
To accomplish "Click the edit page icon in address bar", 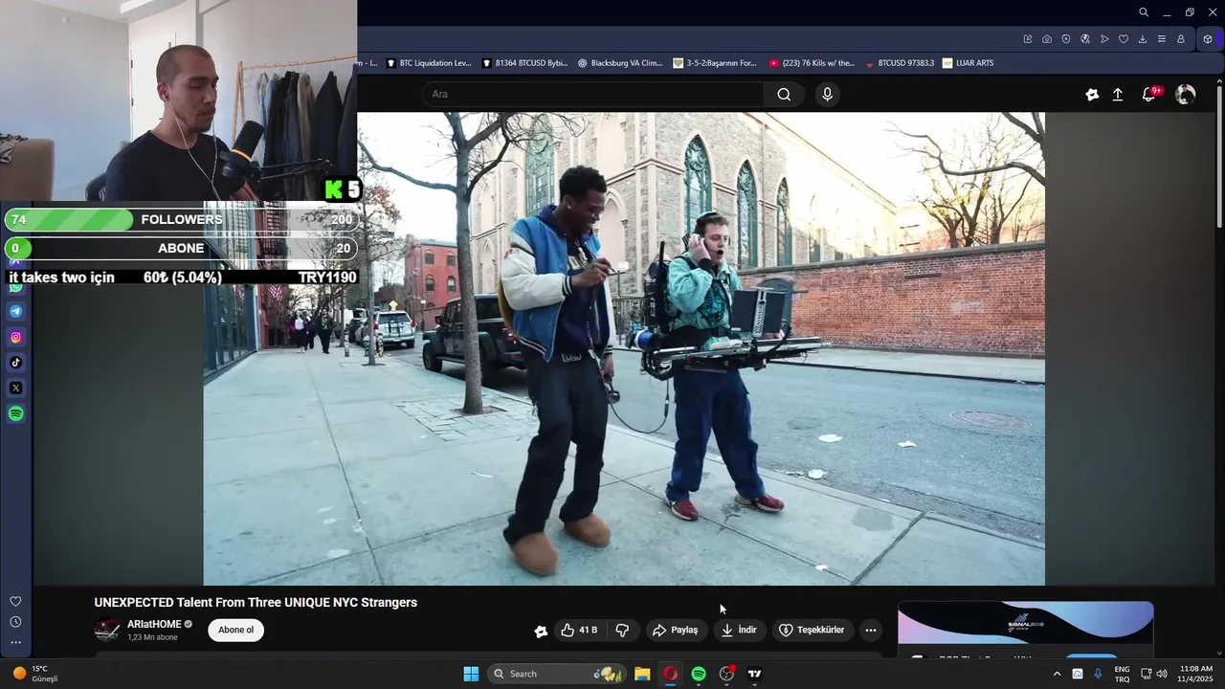I will click(1028, 39).
